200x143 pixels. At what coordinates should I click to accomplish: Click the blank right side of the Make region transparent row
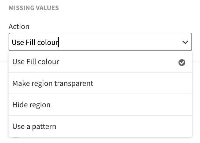[143, 83]
